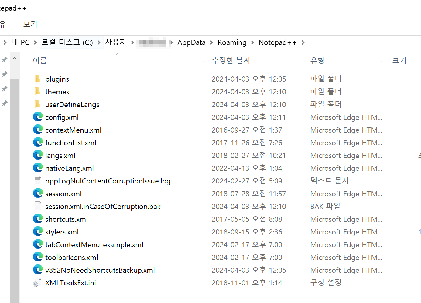
Task: Select the tabContextMenu_example.xml file name
Action: 94,245
